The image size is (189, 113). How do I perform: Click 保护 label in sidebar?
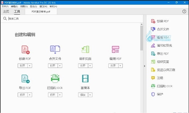(160, 94)
